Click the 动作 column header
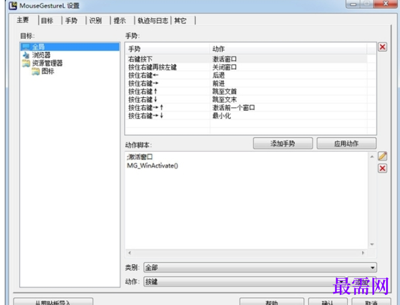This screenshot has width=400, height=305. pos(288,49)
